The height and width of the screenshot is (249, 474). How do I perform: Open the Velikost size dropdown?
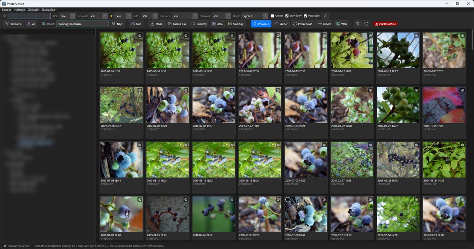click(221, 16)
